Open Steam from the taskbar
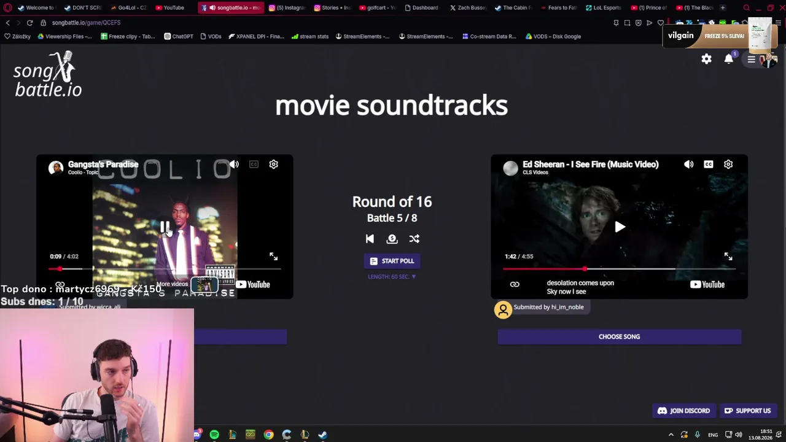The height and width of the screenshot is (442, 786). pyautogui.click(x=322, y=435)
